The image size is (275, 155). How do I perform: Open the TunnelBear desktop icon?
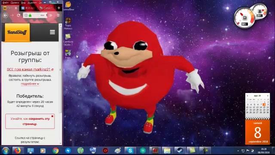(68, 6)
